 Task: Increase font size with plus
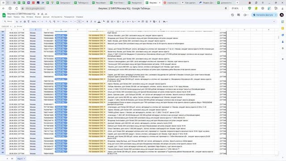click(83, 21)
